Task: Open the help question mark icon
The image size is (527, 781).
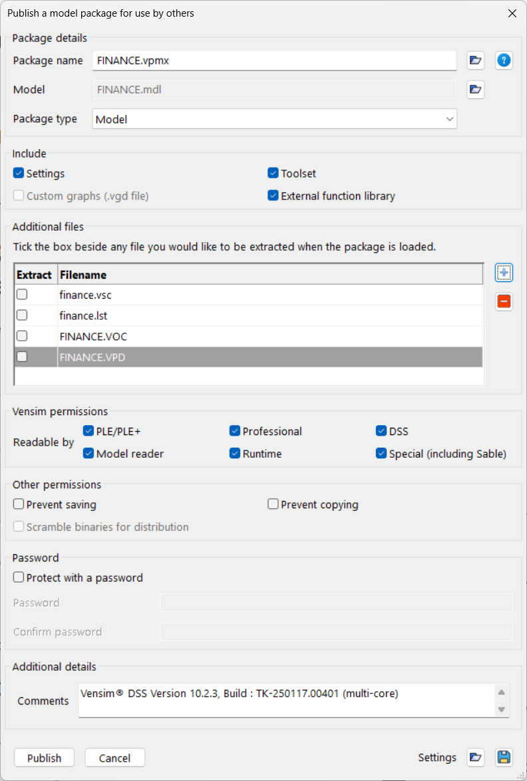Action: tap(504, 61)
